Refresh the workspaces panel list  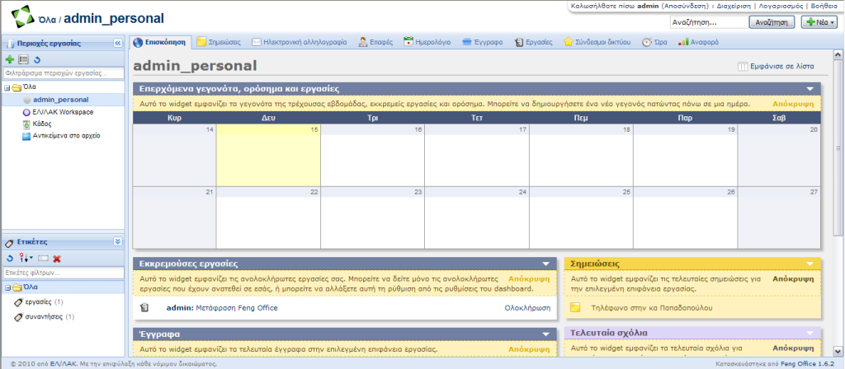point(37,59)
